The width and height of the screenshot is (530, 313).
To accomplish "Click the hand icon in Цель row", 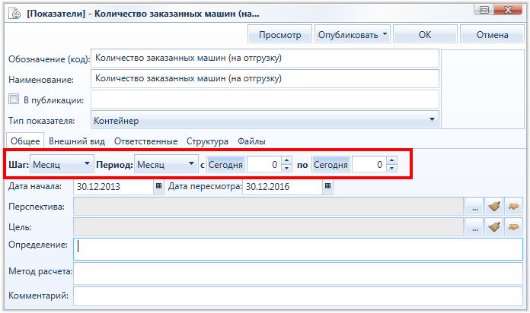I will [514, 227].
